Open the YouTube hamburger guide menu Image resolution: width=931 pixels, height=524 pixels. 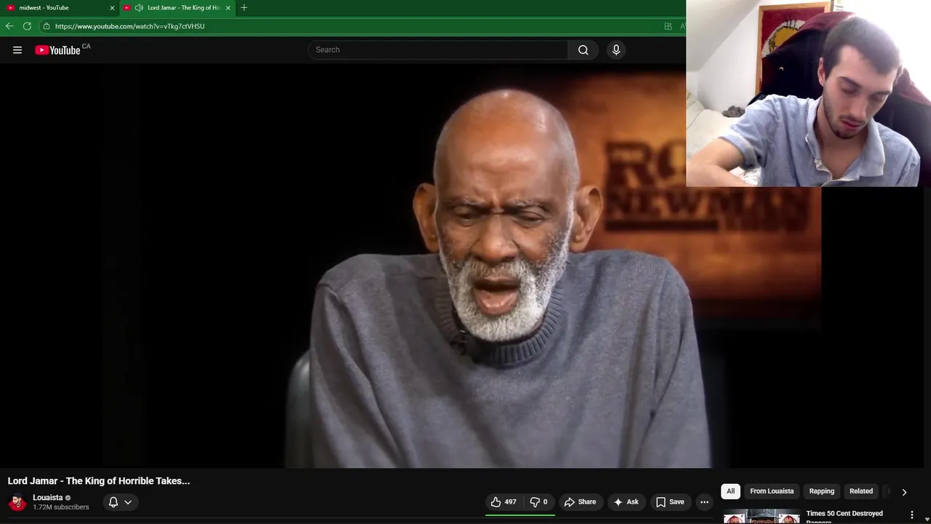coord(17,49)
